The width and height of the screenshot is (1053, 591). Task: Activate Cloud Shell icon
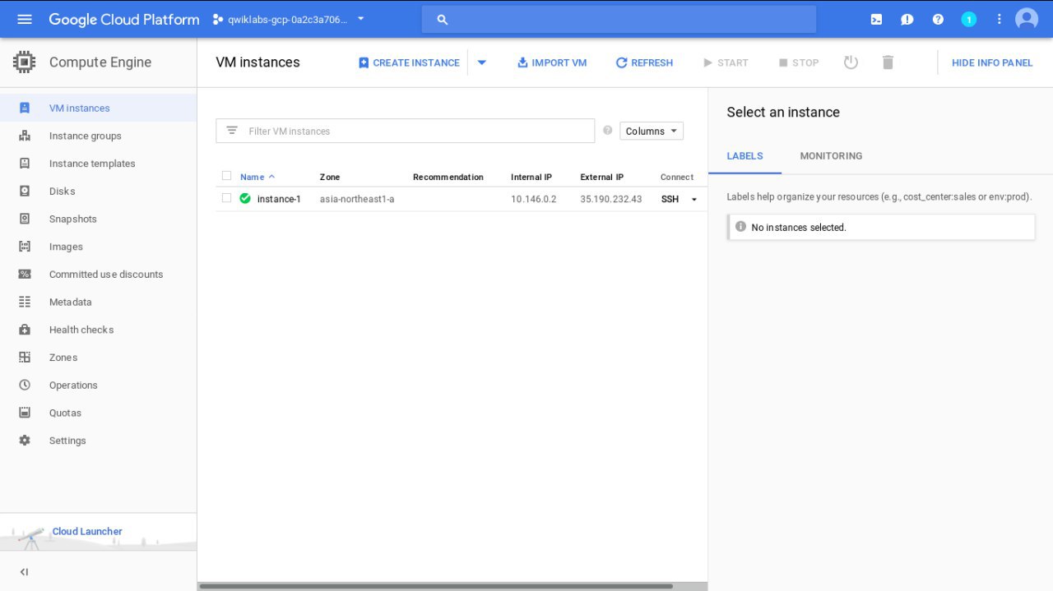[x=876, y=19]
